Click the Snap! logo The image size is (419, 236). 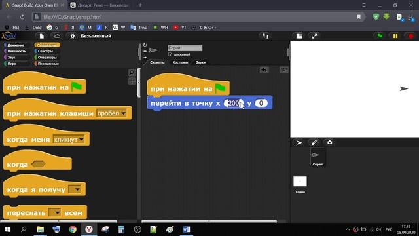pos(9,36)
